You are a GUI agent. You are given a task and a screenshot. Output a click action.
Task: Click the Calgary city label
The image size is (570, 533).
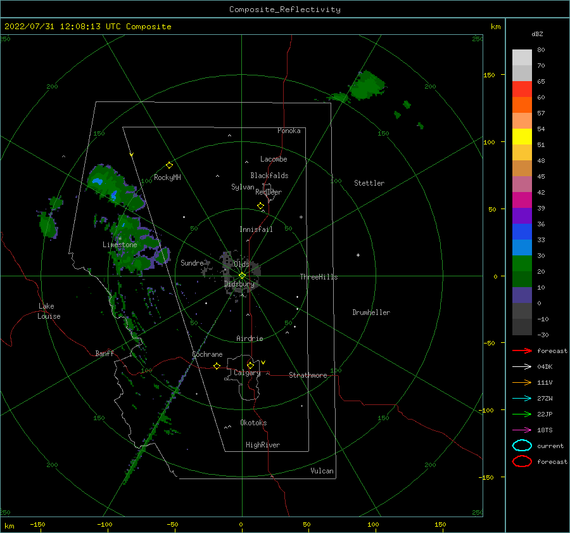pos(247,373)
